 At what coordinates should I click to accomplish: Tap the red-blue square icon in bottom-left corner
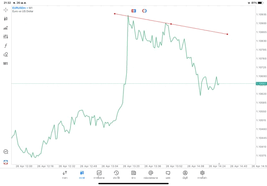tap(5, 161)
